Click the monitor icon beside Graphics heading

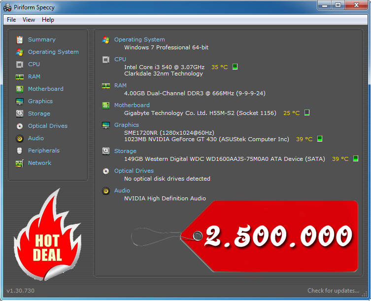(106, 125)
